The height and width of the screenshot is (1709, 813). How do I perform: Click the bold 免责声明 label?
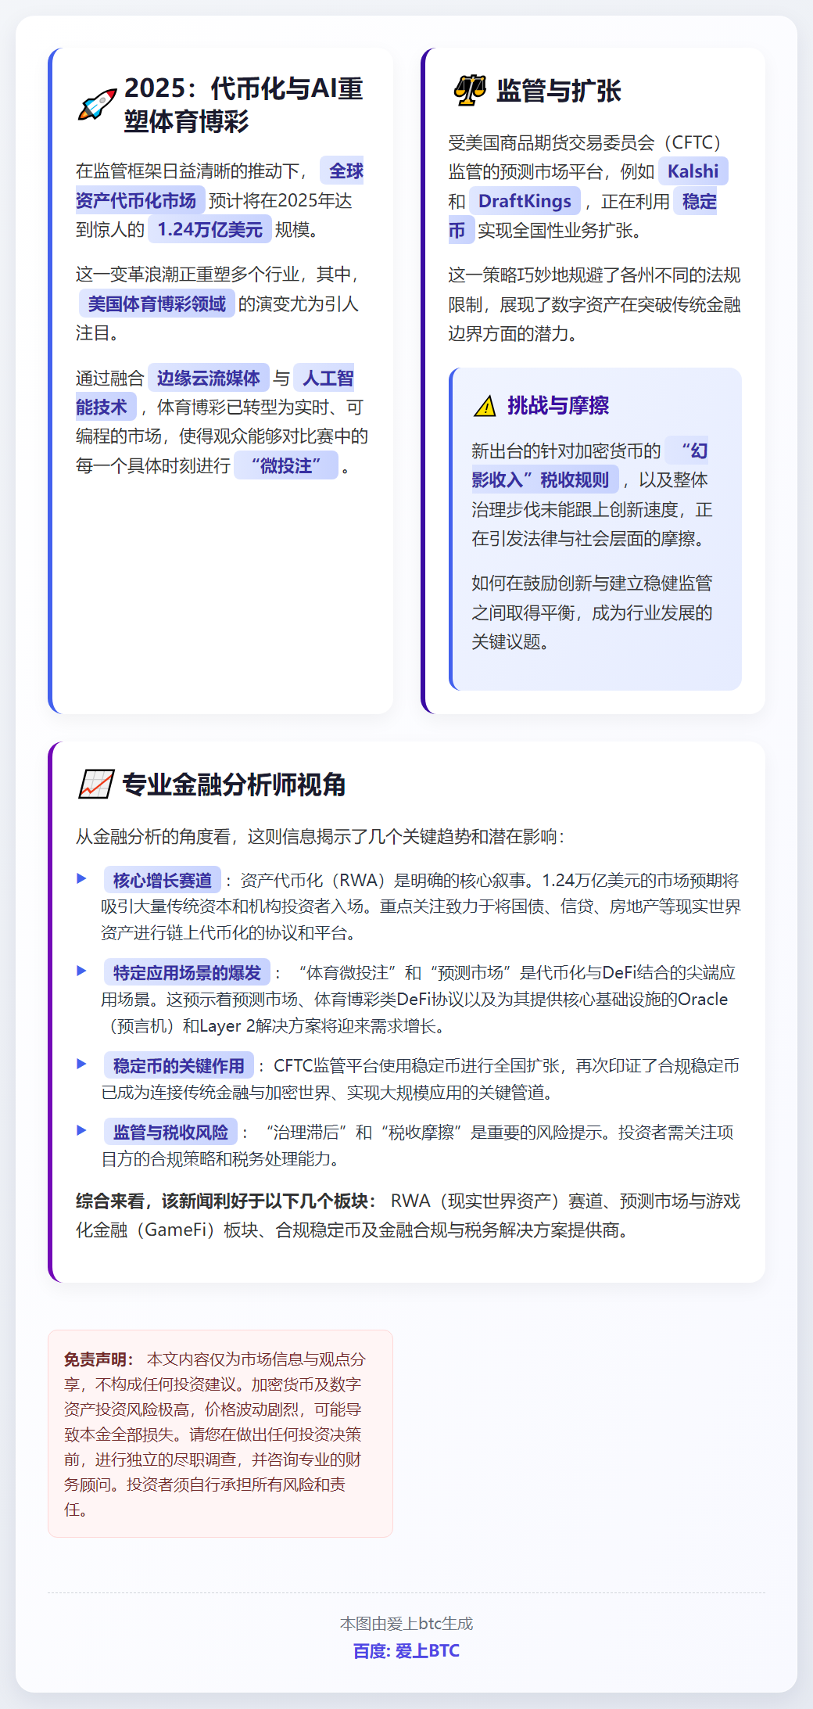[98, 1359]
